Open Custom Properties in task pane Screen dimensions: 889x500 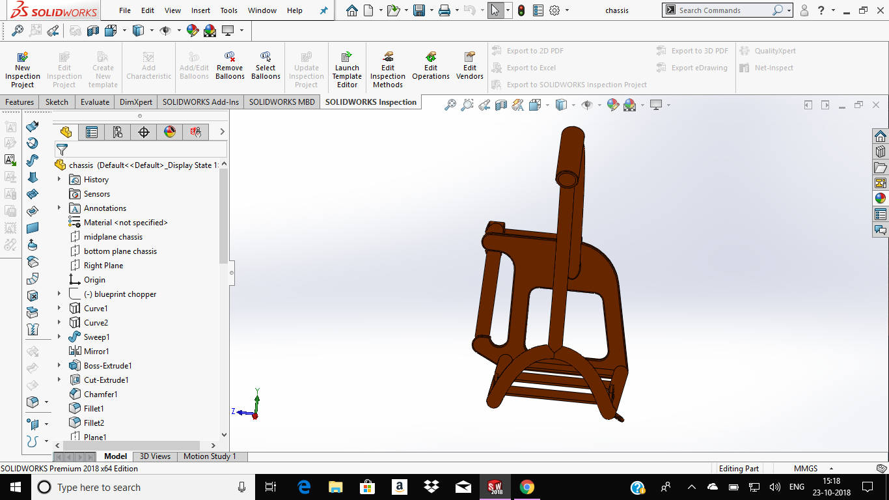point(881,214)
